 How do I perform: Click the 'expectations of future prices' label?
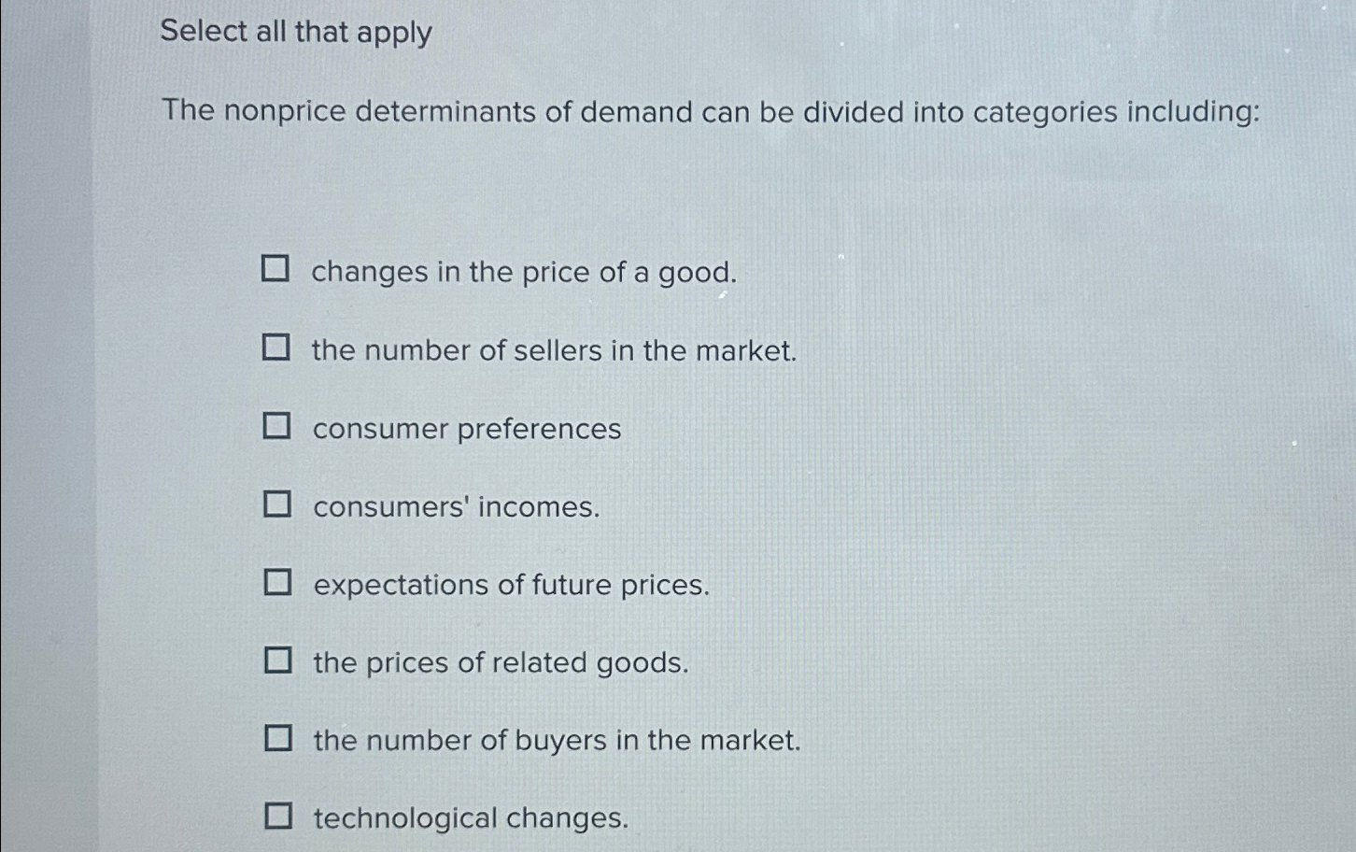(510, 586)
